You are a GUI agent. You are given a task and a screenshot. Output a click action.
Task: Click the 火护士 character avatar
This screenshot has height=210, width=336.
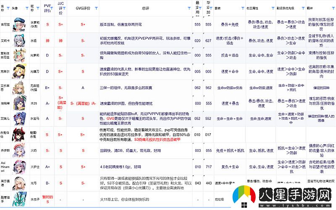click(20, 166)
